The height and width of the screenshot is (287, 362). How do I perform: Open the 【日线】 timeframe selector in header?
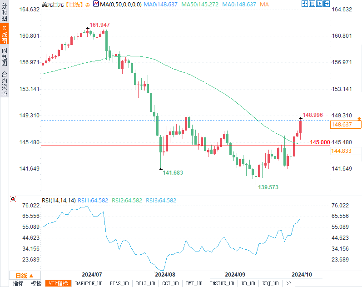[x=74, y=5]
